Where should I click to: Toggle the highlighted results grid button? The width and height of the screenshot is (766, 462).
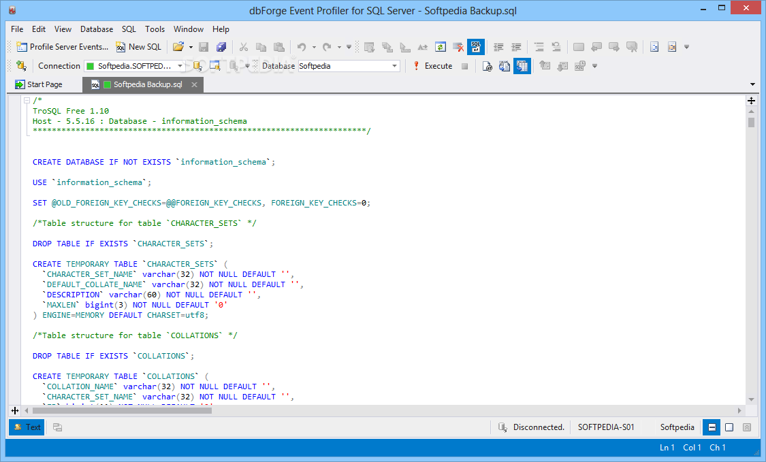coord(522,66)
